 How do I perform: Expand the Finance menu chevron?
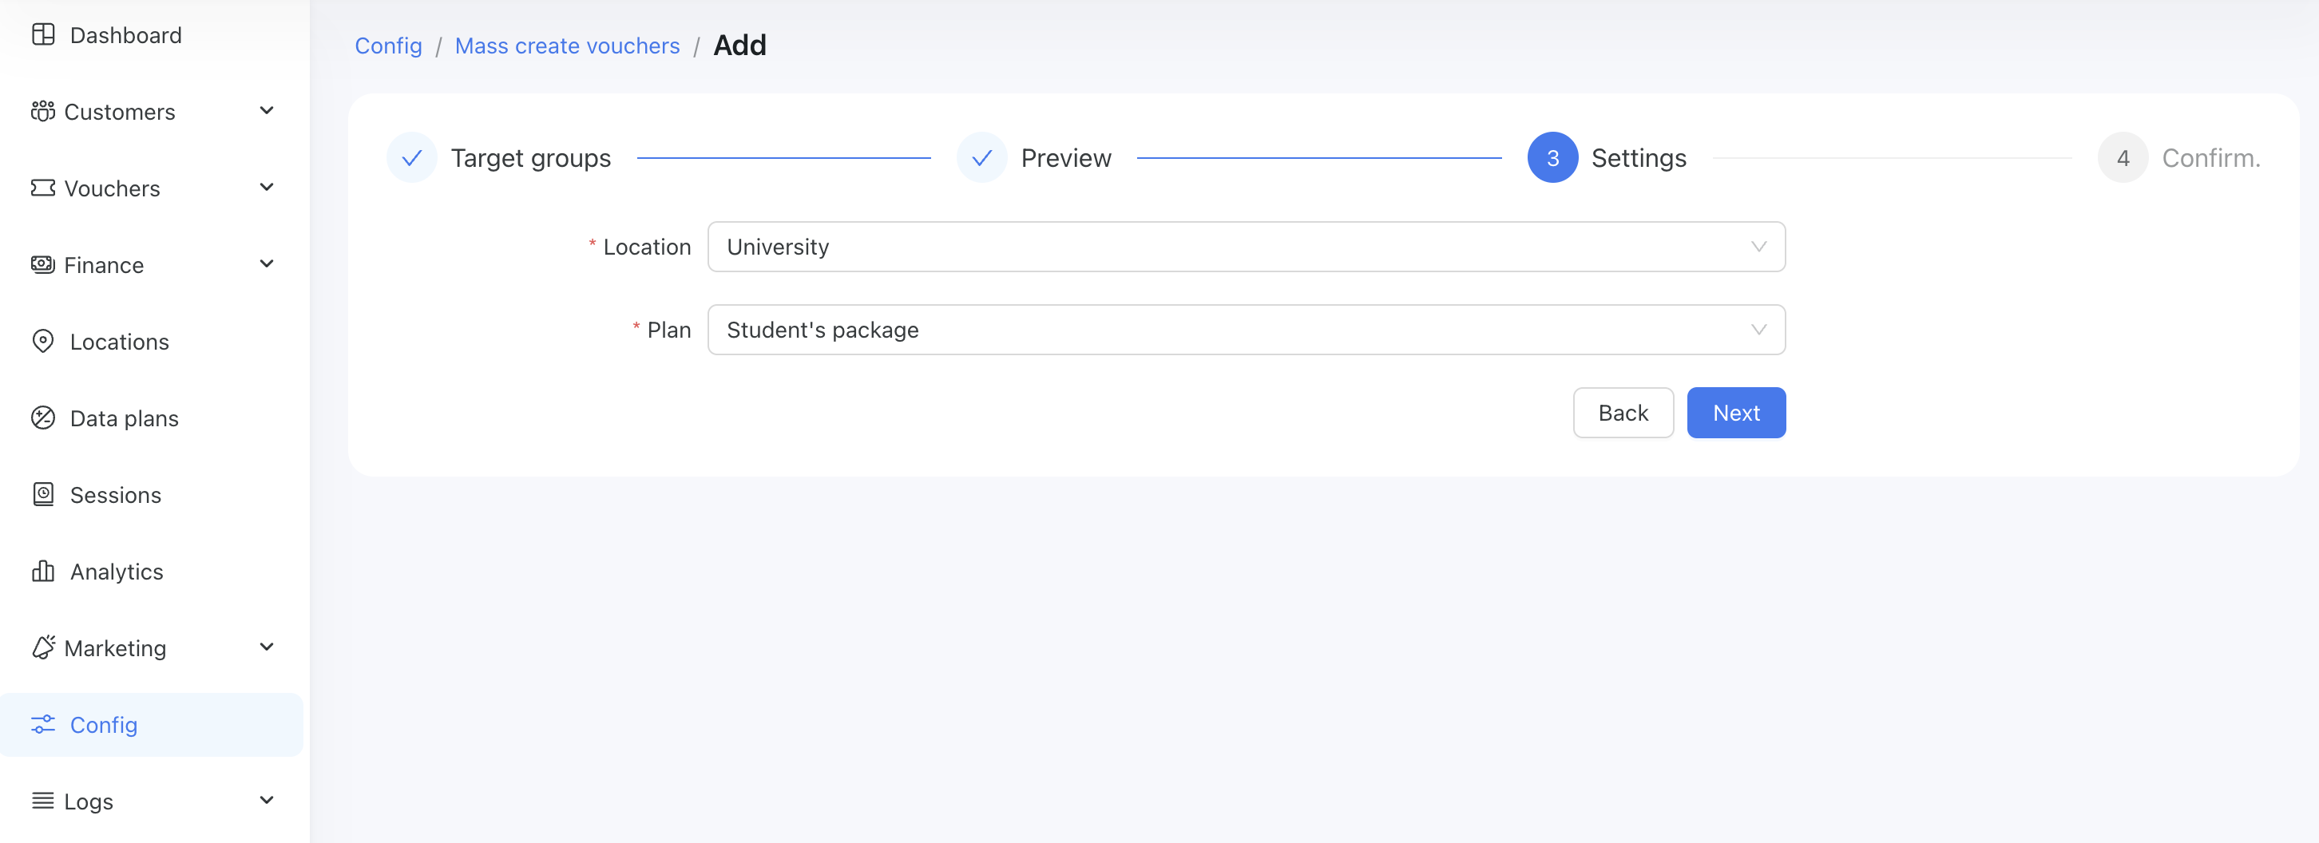point(267,263)
